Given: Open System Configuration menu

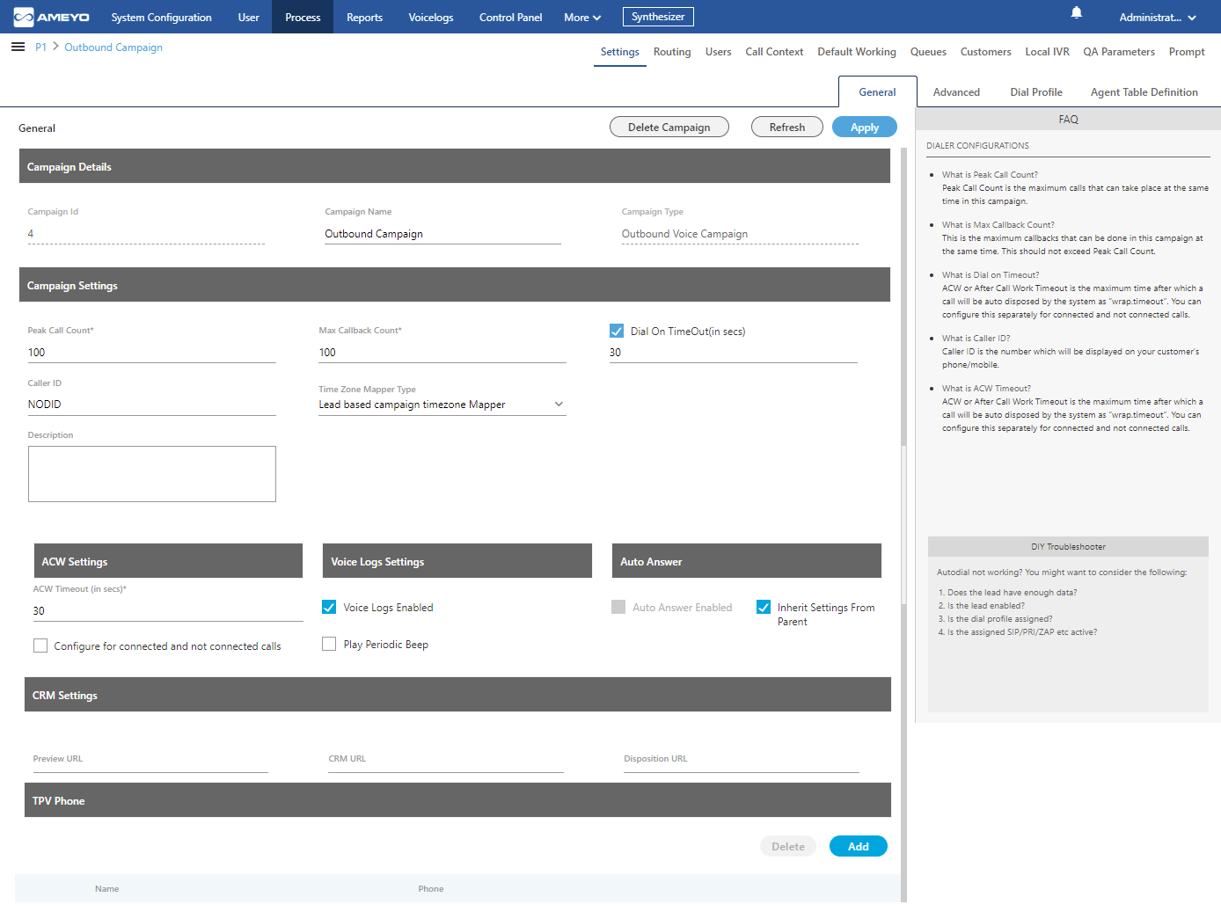Looking at the screenshot, I should [x=161, y=18].
